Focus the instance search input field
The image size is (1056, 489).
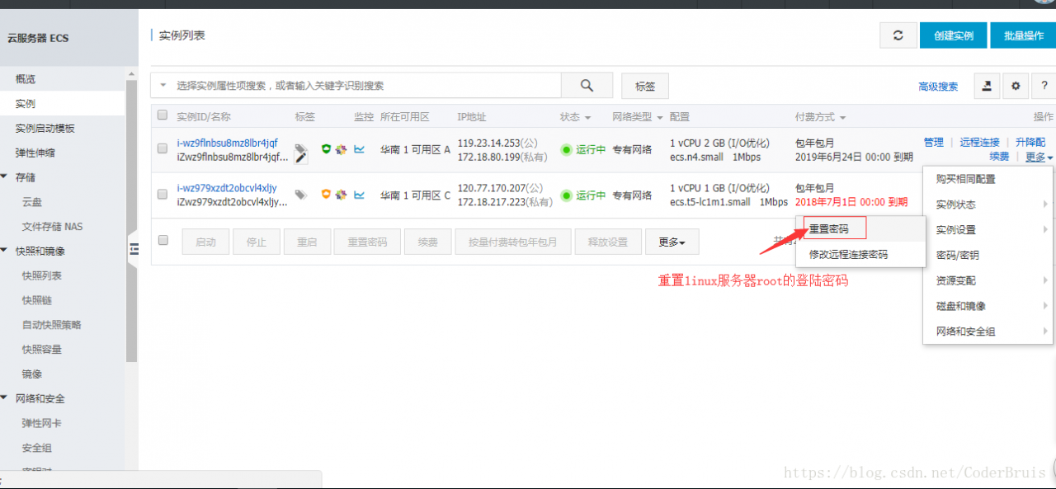click(x=367, y=85)
